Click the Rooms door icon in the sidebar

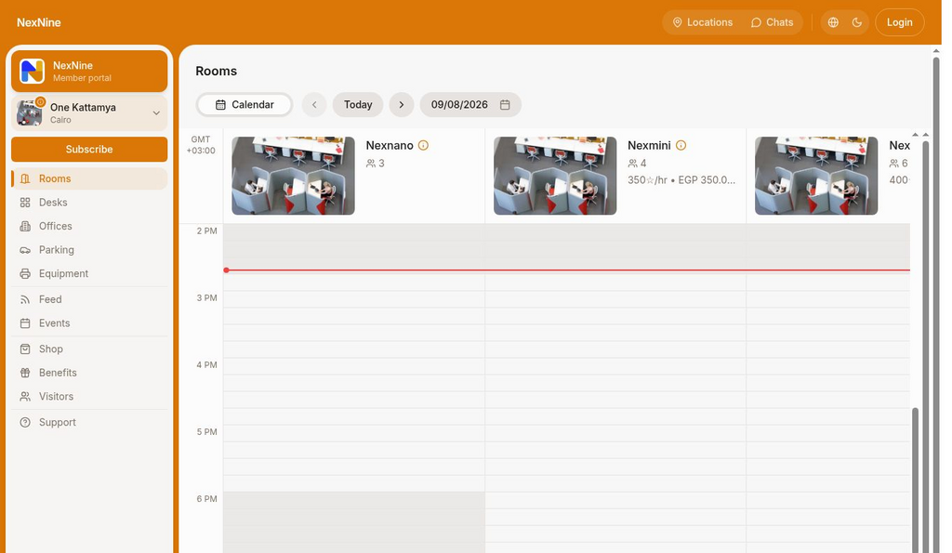click(25, 178)
